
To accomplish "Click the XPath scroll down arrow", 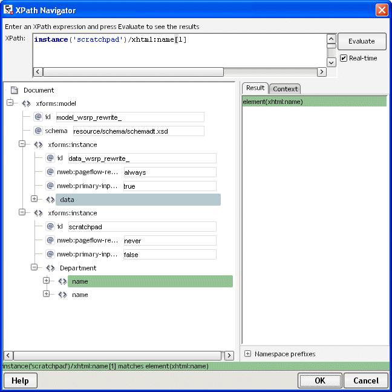I will click(x=332, y=62).
